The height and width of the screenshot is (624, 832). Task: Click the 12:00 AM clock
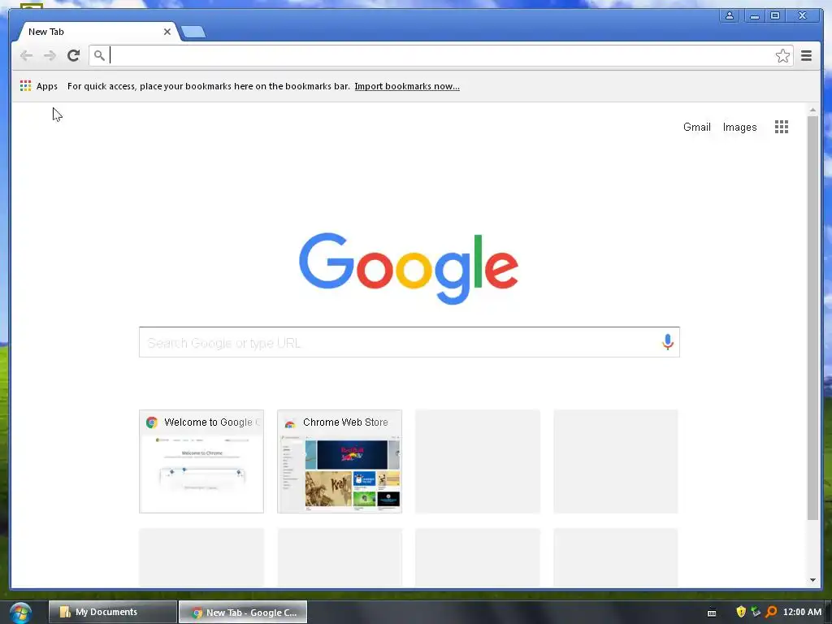click(x=802, y=612)
